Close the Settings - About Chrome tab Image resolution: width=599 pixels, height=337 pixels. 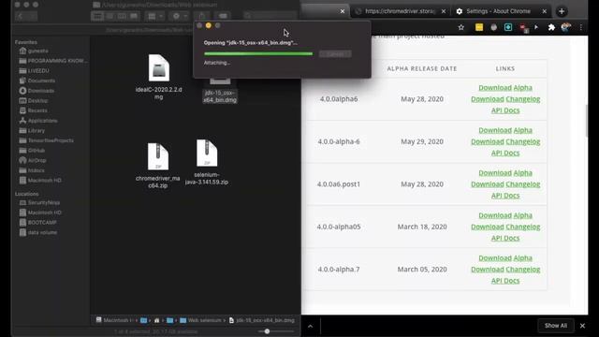545,11
